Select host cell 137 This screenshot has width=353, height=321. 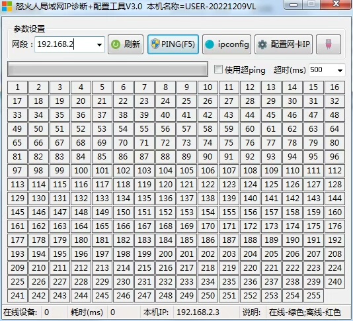click(x=186, y=199)
